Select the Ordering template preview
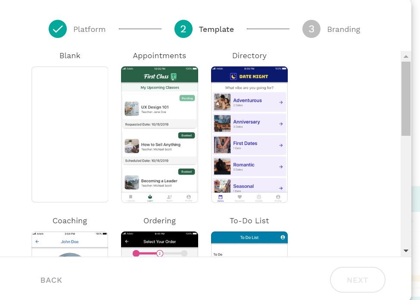 (160, 244)
